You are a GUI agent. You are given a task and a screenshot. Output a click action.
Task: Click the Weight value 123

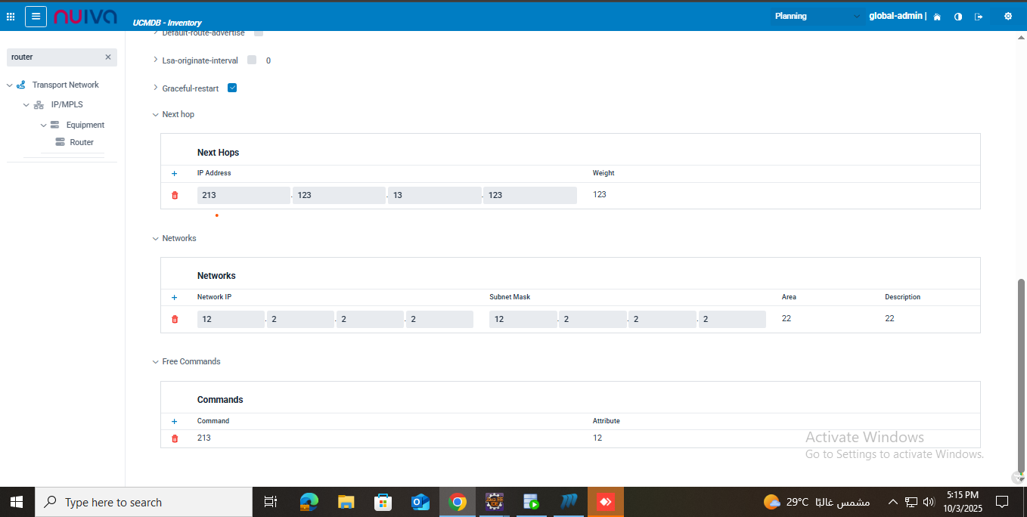(600, 194)
